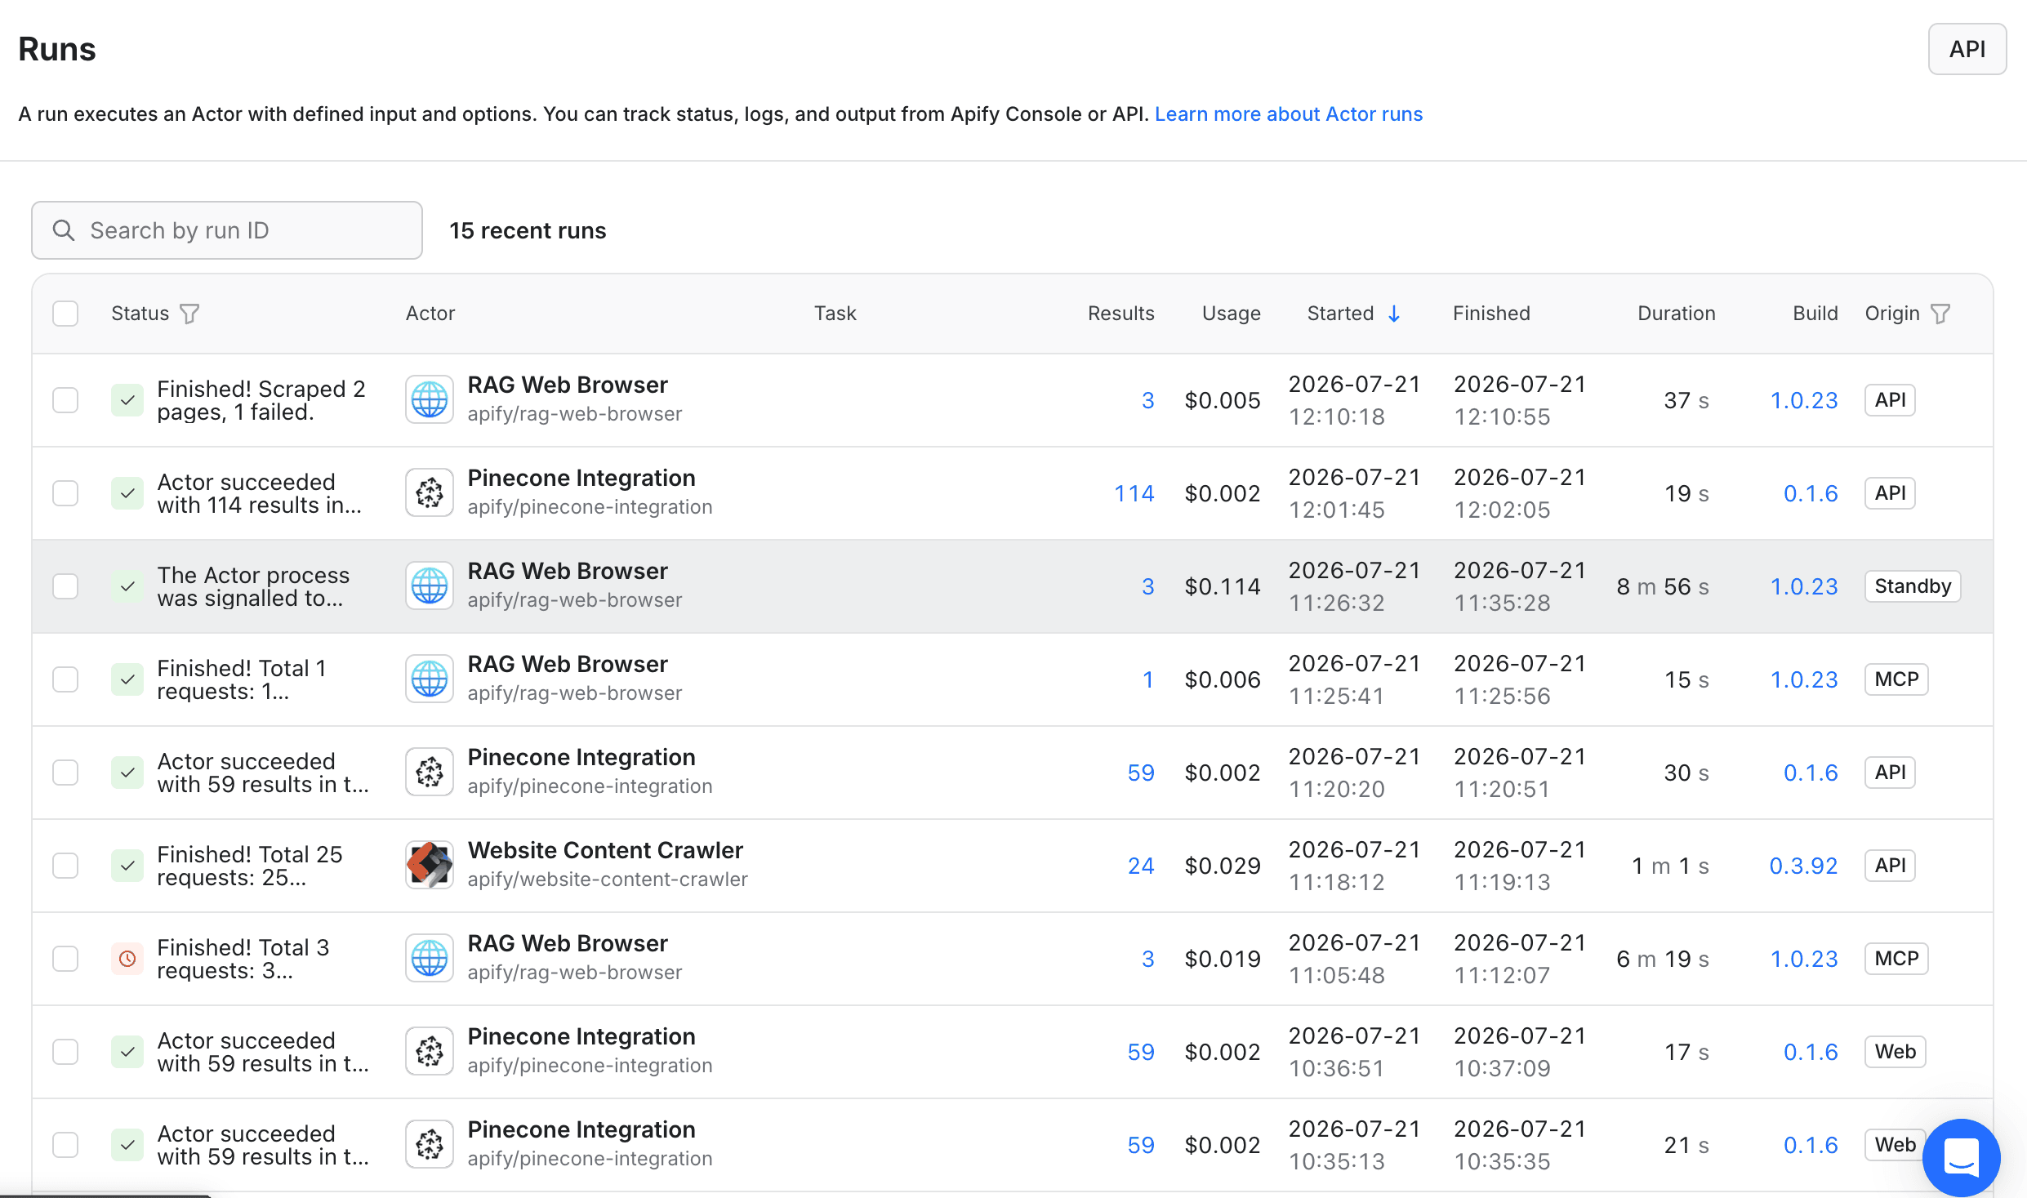Select the 11:25:41 RAG Web Browser run checkbox

pyautogui.click(x=65, y=679)
